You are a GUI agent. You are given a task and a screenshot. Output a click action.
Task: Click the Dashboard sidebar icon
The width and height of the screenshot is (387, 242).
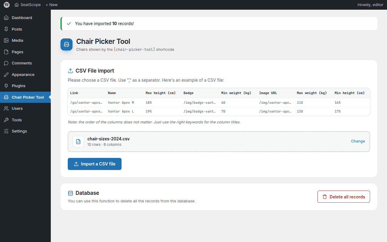coord(6,18)
